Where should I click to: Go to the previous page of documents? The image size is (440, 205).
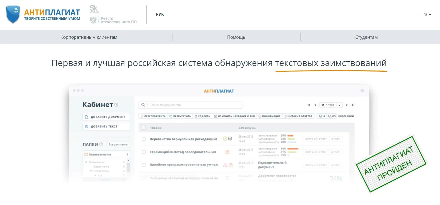tap(315, 105)
